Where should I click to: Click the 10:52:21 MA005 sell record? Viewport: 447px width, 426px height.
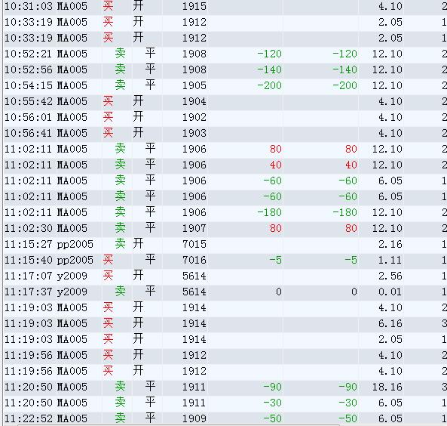(225, 54)
